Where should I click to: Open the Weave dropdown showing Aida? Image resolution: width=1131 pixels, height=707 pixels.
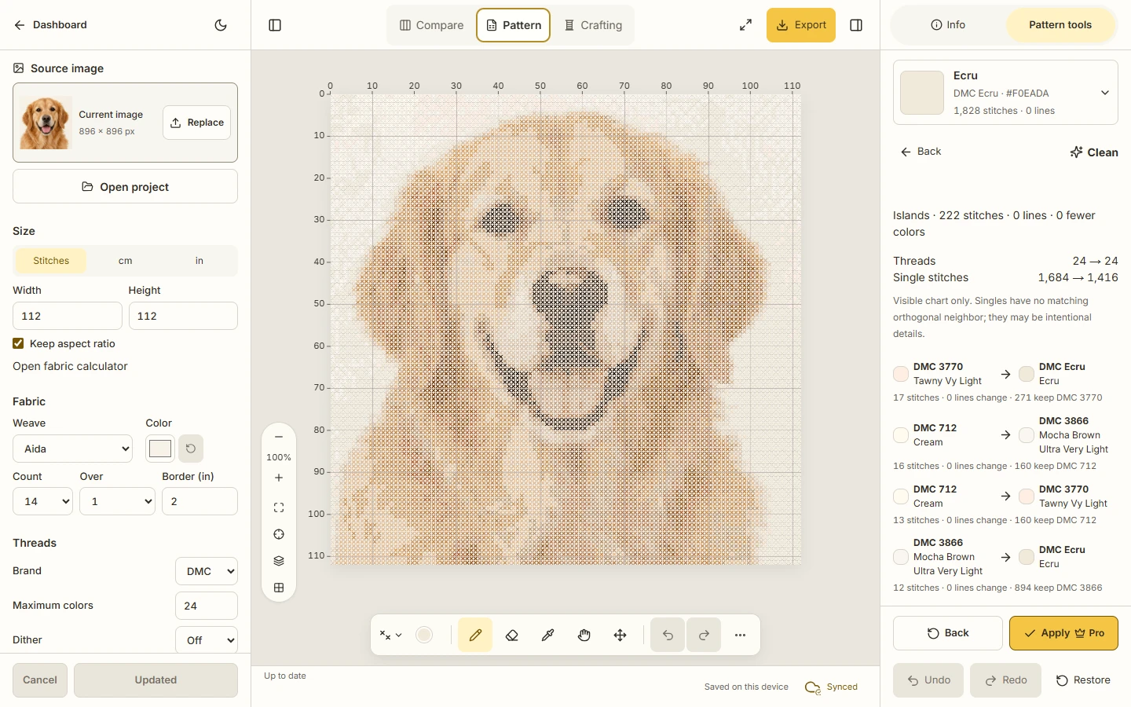point(73,449)
